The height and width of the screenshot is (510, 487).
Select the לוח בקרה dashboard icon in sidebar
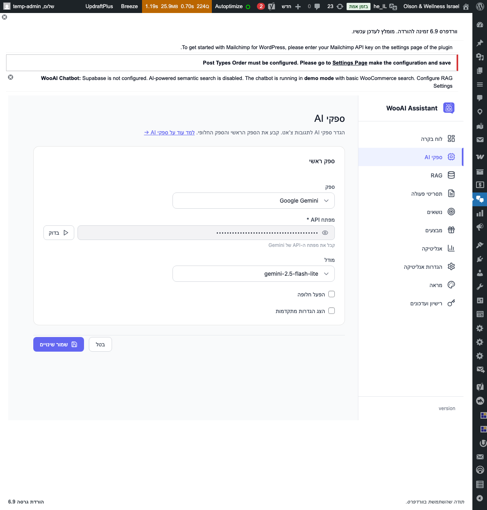(x=451, y=138)
